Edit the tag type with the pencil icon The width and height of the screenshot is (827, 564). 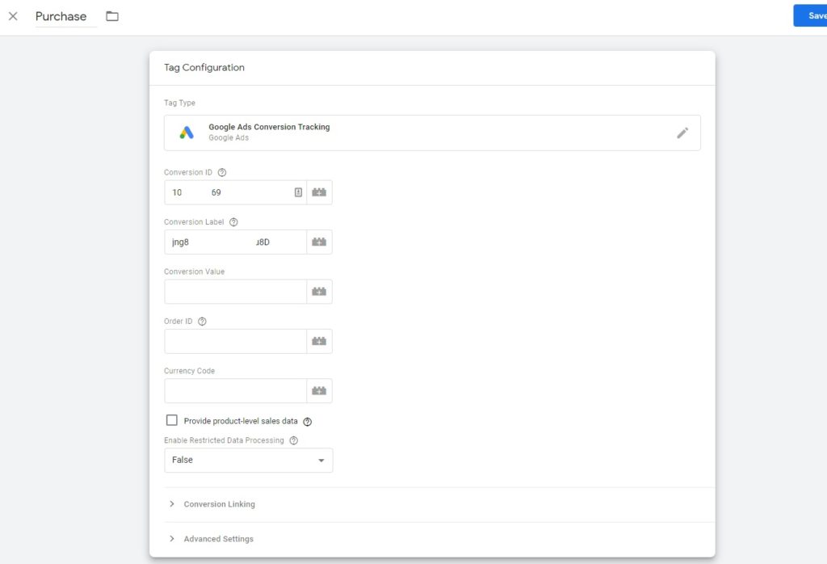[x=682, y=133]
